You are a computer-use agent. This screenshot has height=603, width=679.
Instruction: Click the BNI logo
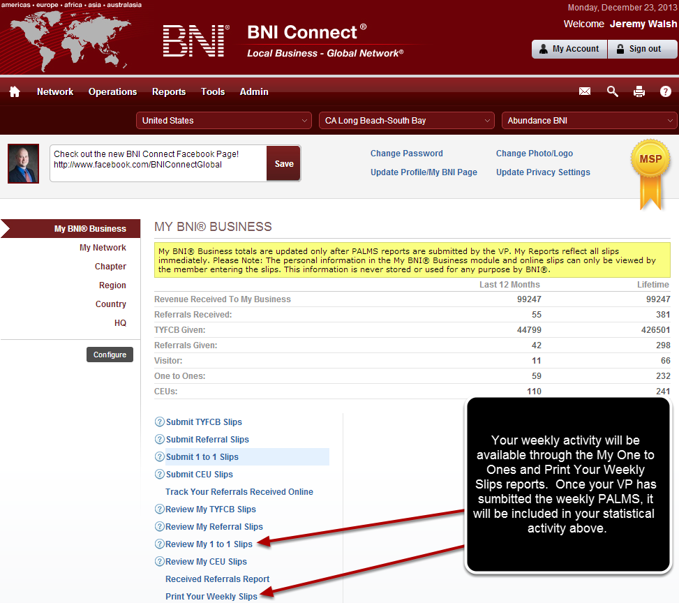195,40
